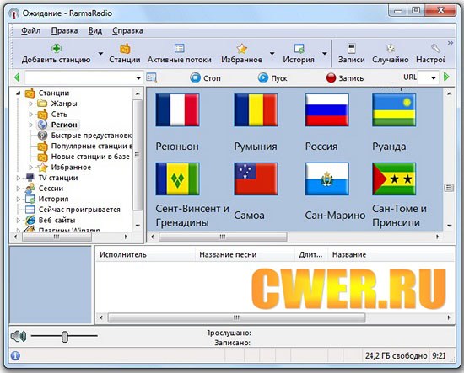Select Сан-Томе и Принсипи flag
464x373 pixels.
[394, 179]
